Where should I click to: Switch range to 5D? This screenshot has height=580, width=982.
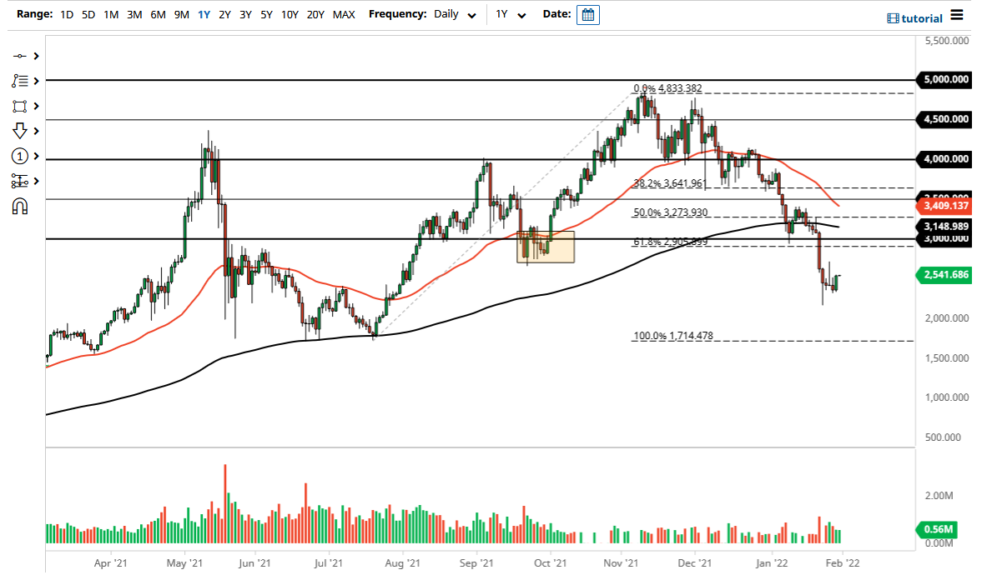88,14
